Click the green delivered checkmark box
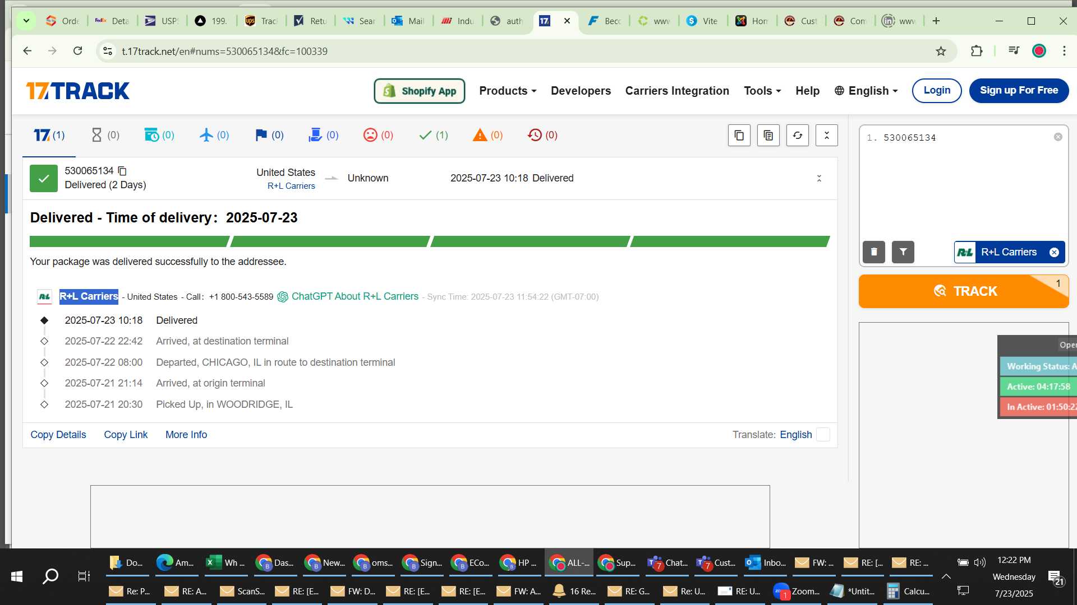This screenshot has width=1077, height=605. click(44, 178)
